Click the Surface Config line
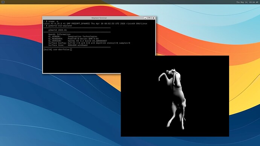 (89, 43)
